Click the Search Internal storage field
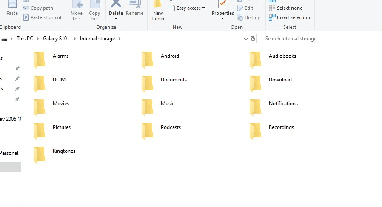 322,39
